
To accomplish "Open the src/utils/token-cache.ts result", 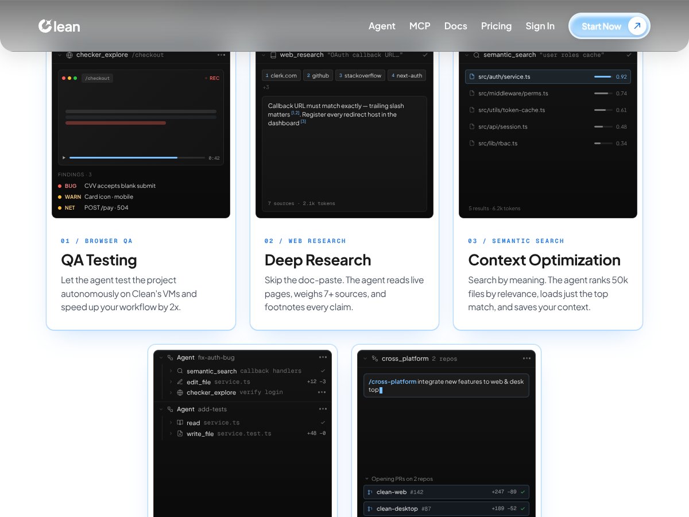I will click(x=548, y=110).
